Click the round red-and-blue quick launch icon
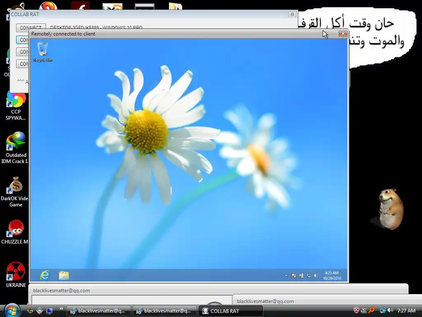Viewport: 422px width, 317px height. 40,311
